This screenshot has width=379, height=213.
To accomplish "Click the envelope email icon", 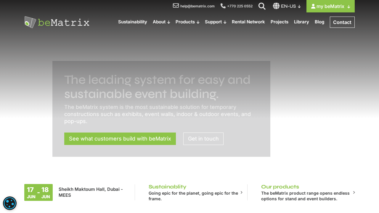I will tap(176, 6).
